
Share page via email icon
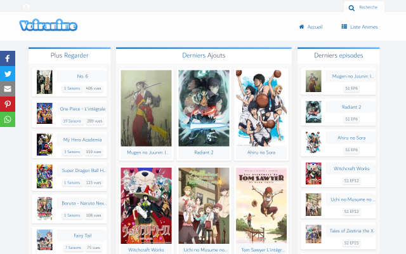[x=8, y=89]
